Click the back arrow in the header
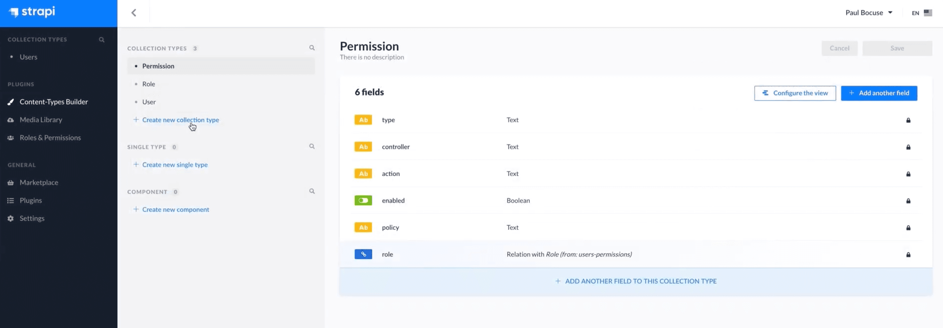Screen dimensions: 943x328 [134, 13]
